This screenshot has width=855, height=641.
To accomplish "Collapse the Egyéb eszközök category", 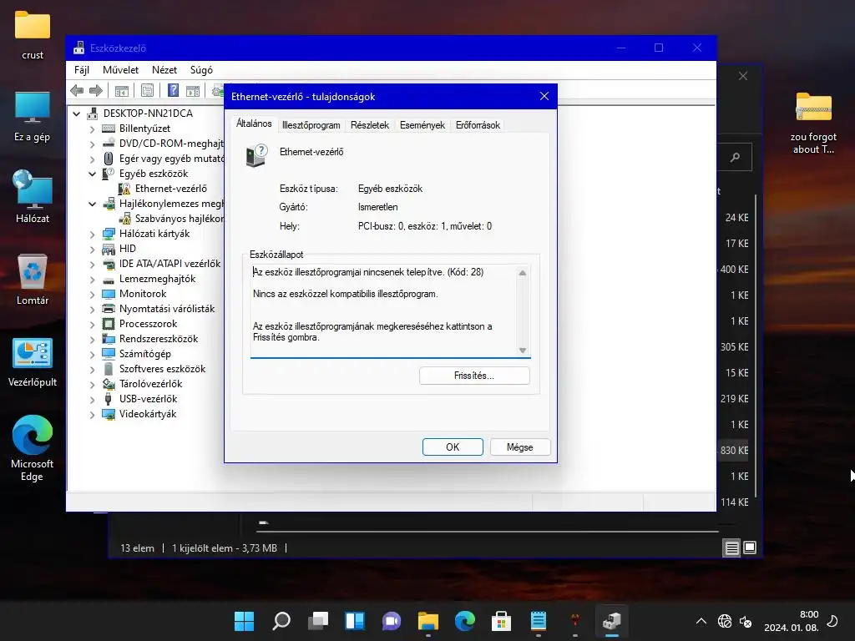I will [92, 174].
